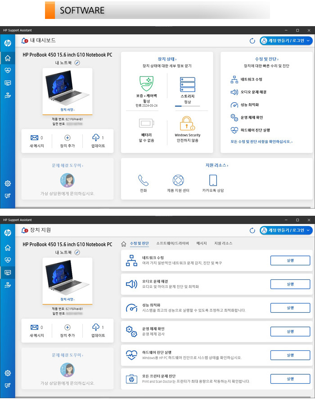Click the refresh icon in 장치 지원 window
Image resolution: width=315 pixels, height=400 pixels.
252,230
